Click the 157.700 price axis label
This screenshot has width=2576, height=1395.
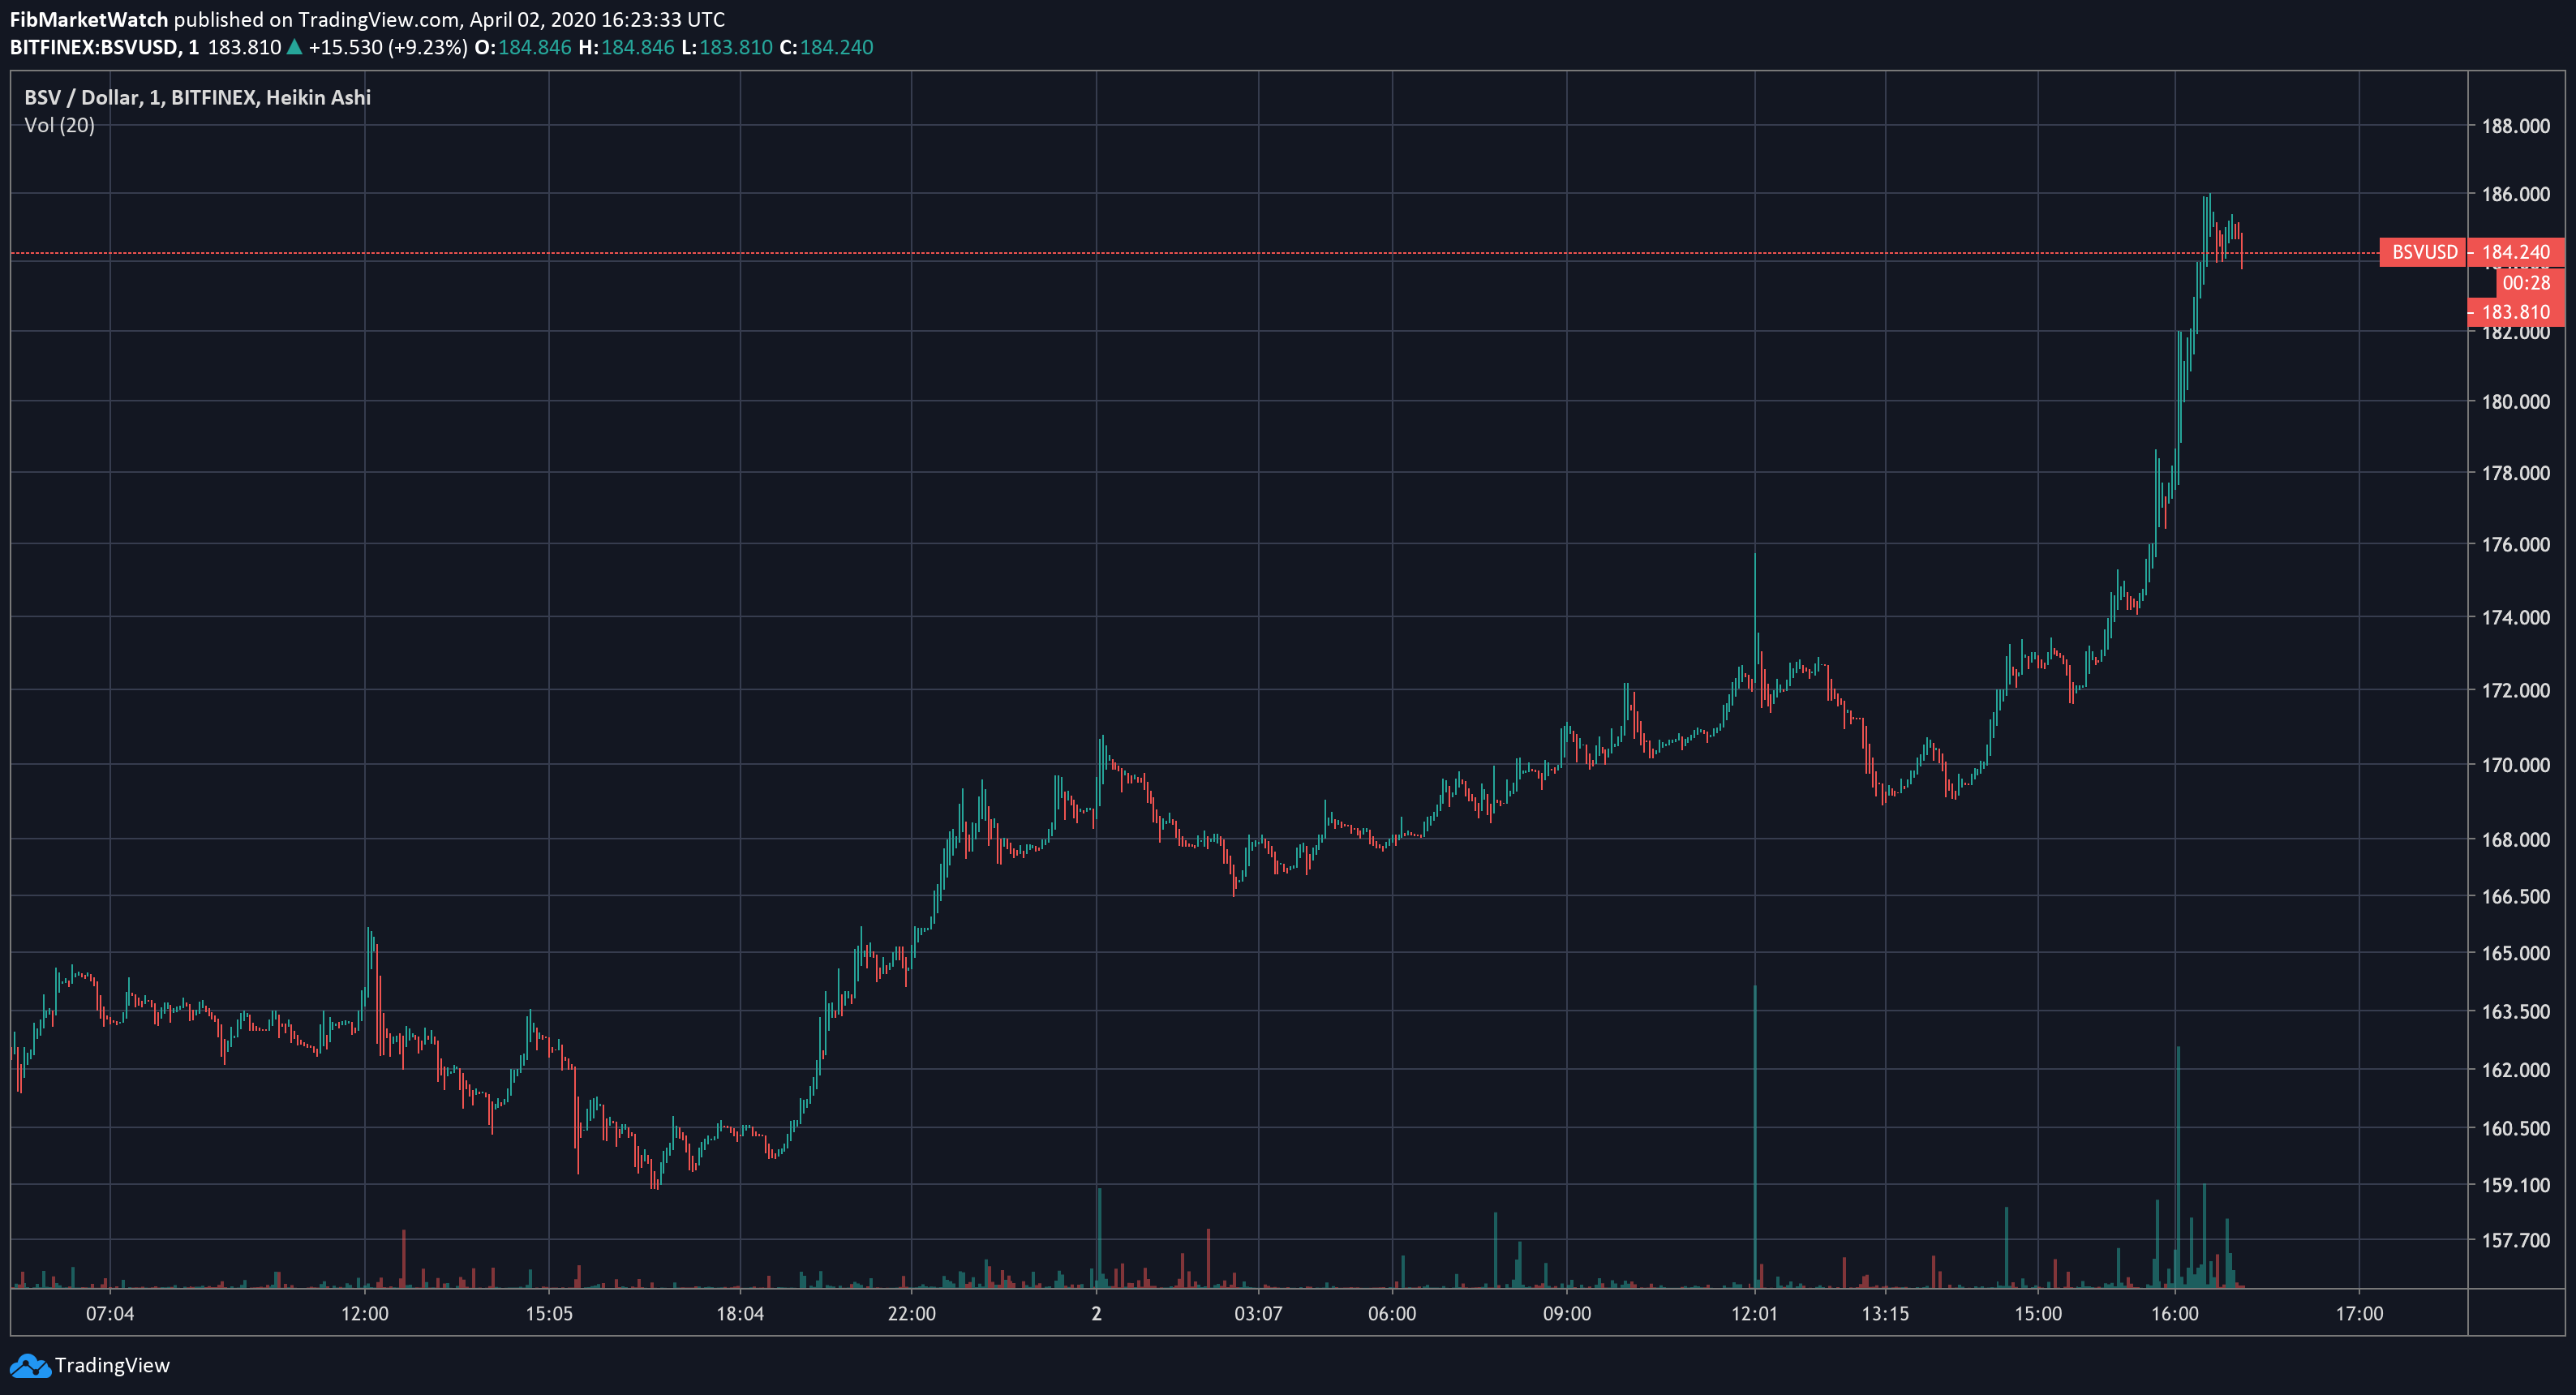[2516, 1241]
